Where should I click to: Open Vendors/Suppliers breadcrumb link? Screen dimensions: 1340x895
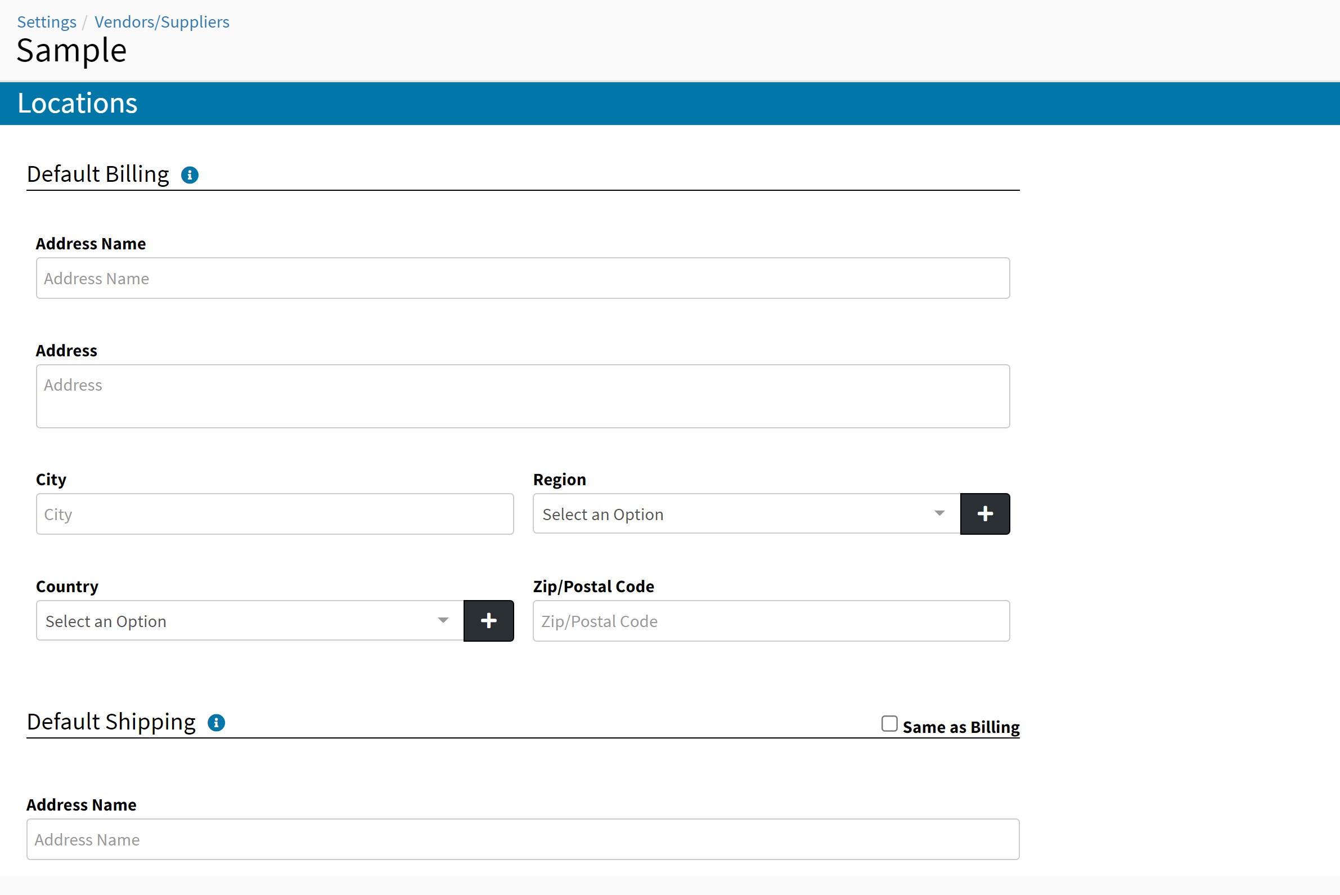click(161, 22)
